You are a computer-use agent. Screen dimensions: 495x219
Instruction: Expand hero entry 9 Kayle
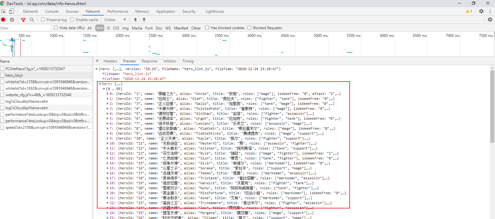pyautogui.click(x=108, y=138)
